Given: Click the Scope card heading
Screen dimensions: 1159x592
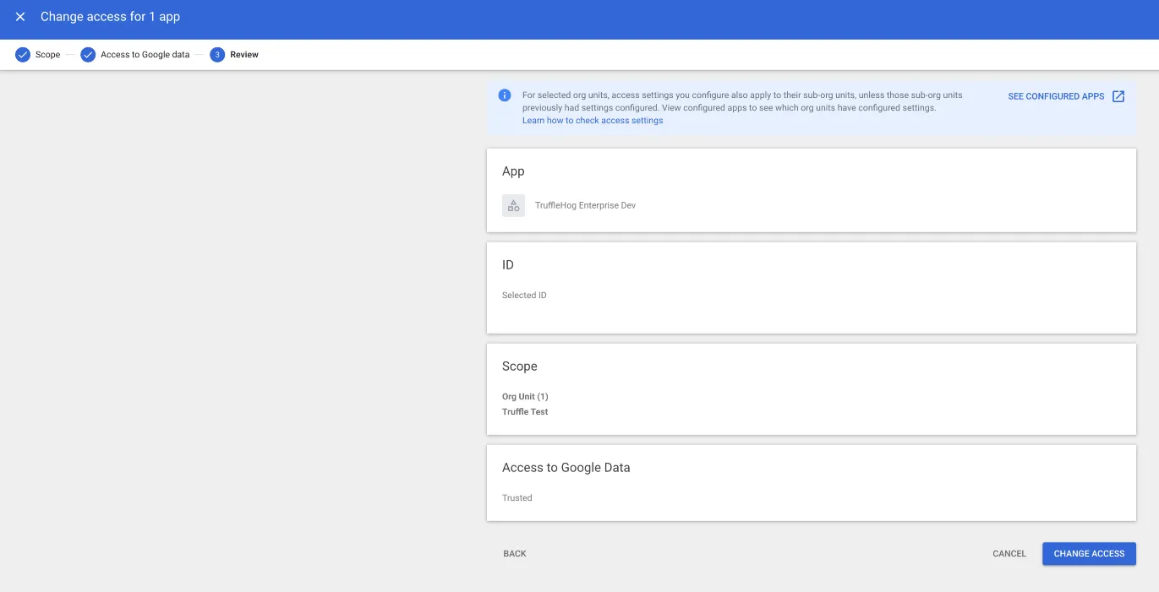Looking at the screenshot, I should (520, 367).
